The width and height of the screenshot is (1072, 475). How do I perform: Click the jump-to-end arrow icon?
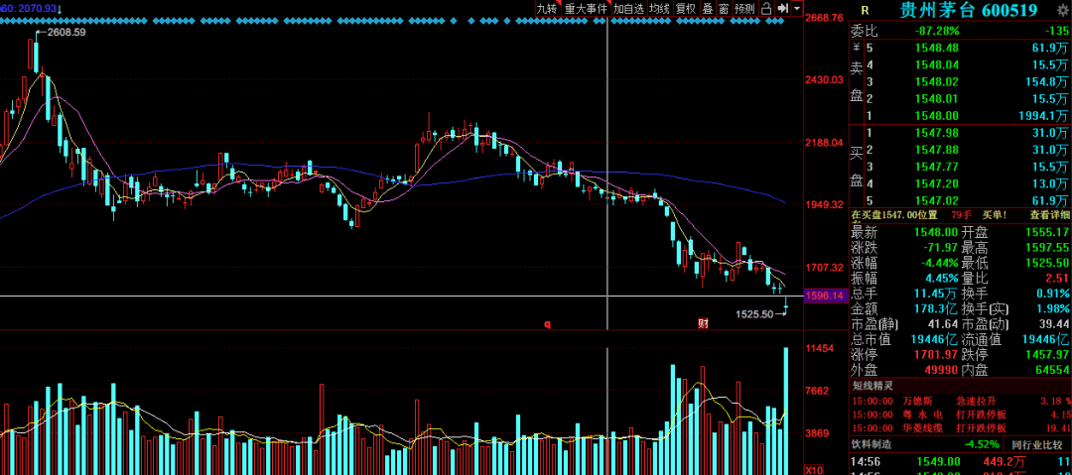pyautogui.click(x=782, y=8)
